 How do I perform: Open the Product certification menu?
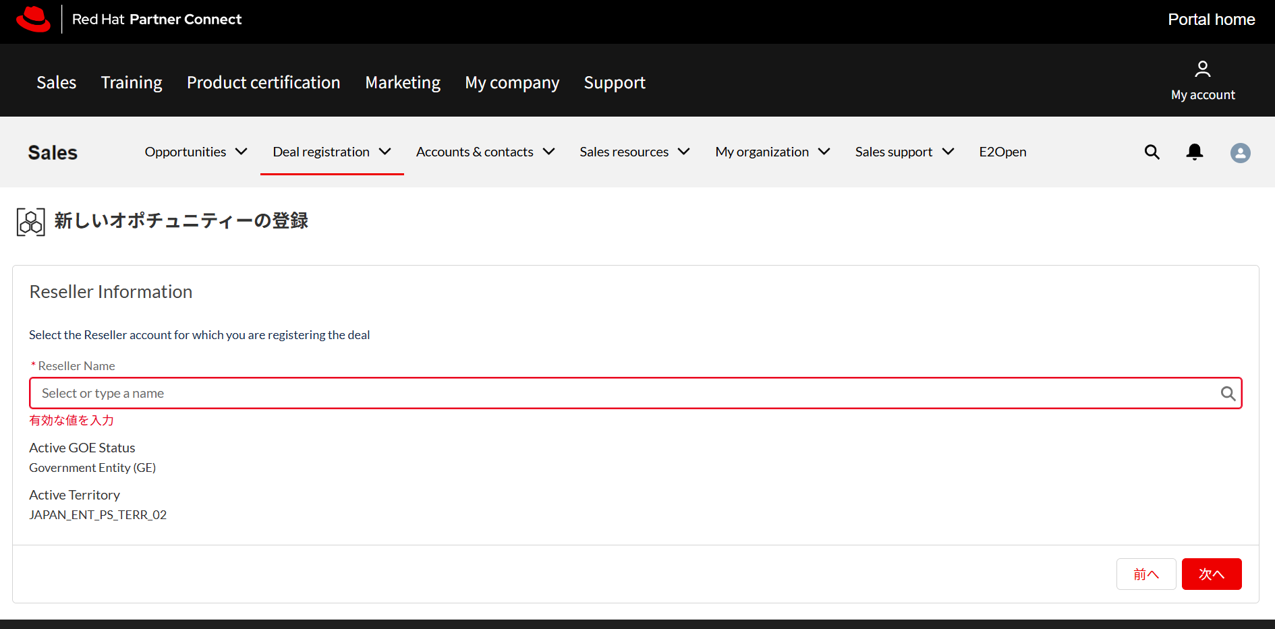(264, 82)
